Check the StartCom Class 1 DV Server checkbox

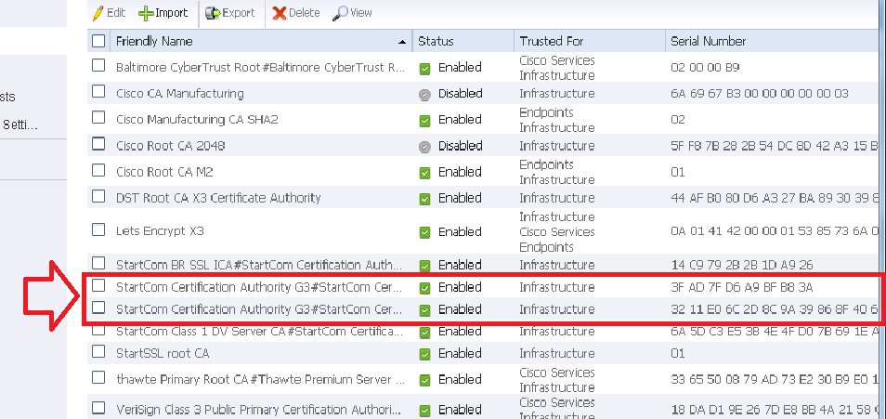pyautogui.click(x=98, y=330)
